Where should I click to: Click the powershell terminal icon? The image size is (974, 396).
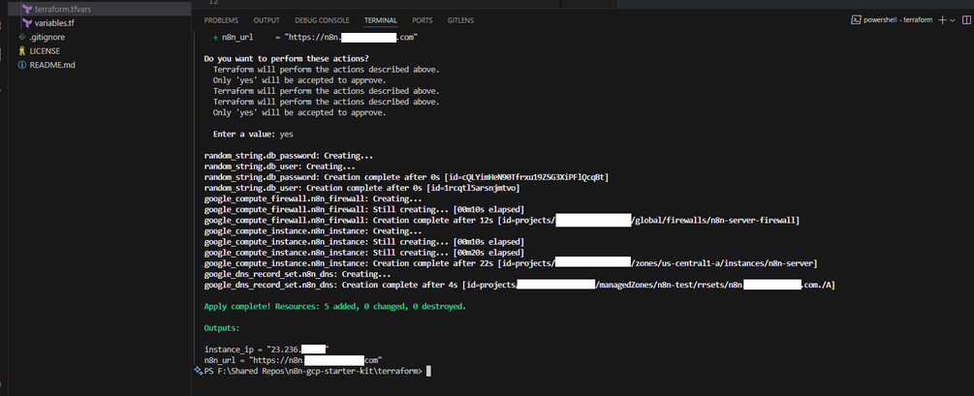tap(857, 20)
